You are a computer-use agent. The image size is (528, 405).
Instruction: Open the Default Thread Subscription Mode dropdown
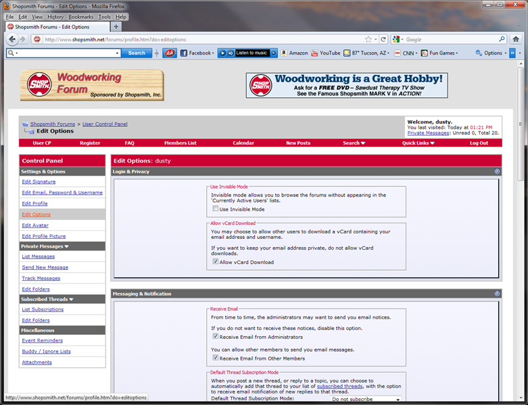pos(366,400)
